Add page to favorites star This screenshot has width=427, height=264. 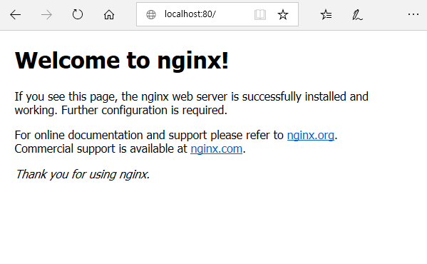click(x=283, y=14)
